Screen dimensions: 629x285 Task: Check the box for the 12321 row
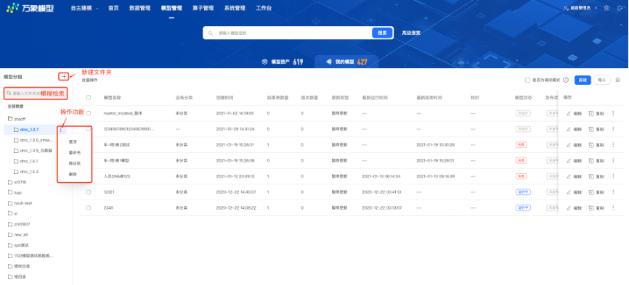(x=89, y=192)
